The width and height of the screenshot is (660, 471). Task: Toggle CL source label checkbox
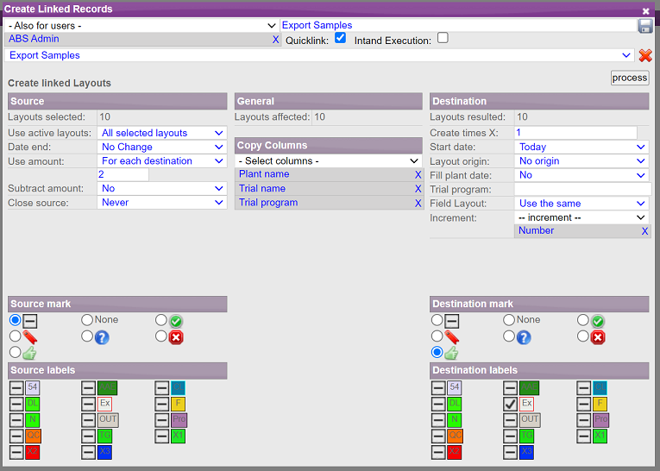(x=161, y=387)
